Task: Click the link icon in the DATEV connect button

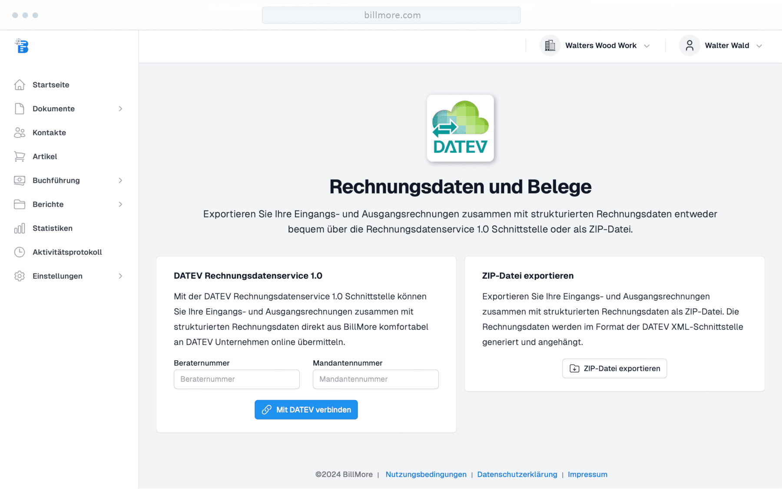Action: coord(267,410)
